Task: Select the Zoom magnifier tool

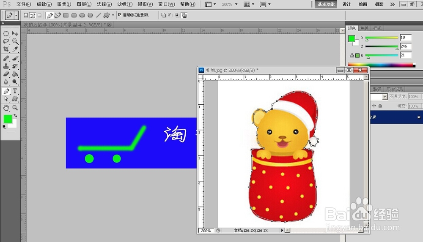Action: (15, 108)
